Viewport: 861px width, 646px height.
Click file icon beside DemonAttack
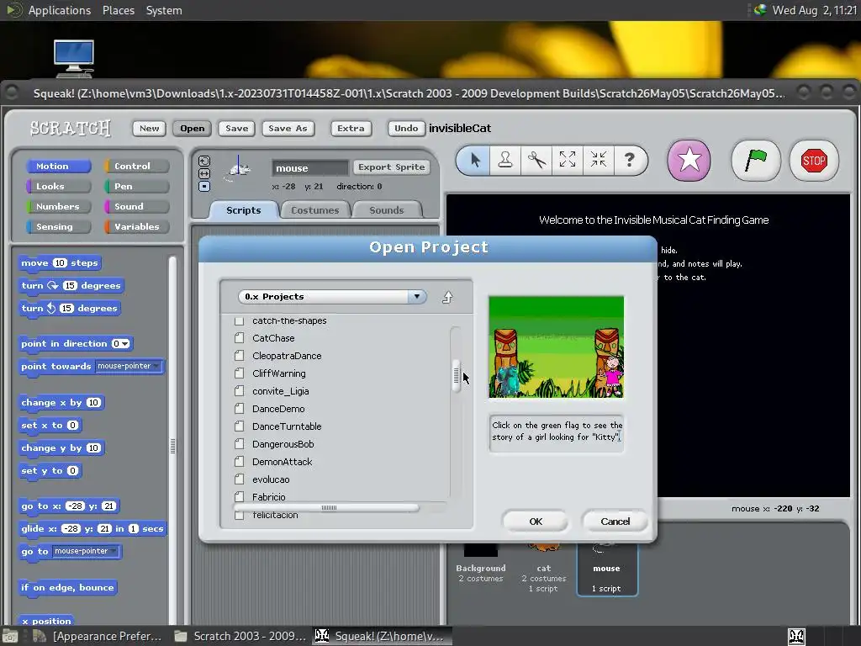(x=239, y=462)
